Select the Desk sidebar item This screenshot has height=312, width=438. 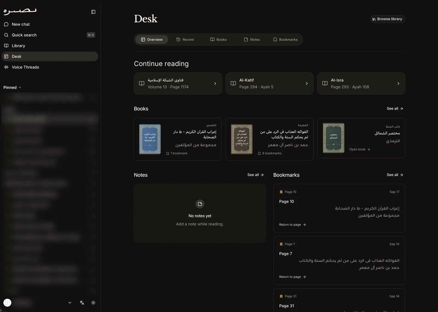[50, 57]
